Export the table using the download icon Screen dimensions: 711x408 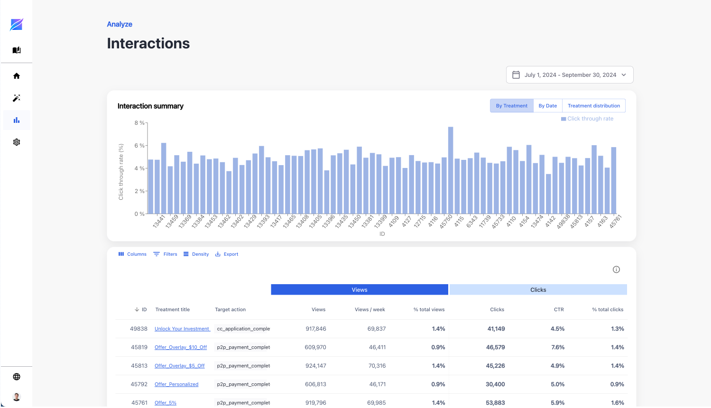pos(217,254)
